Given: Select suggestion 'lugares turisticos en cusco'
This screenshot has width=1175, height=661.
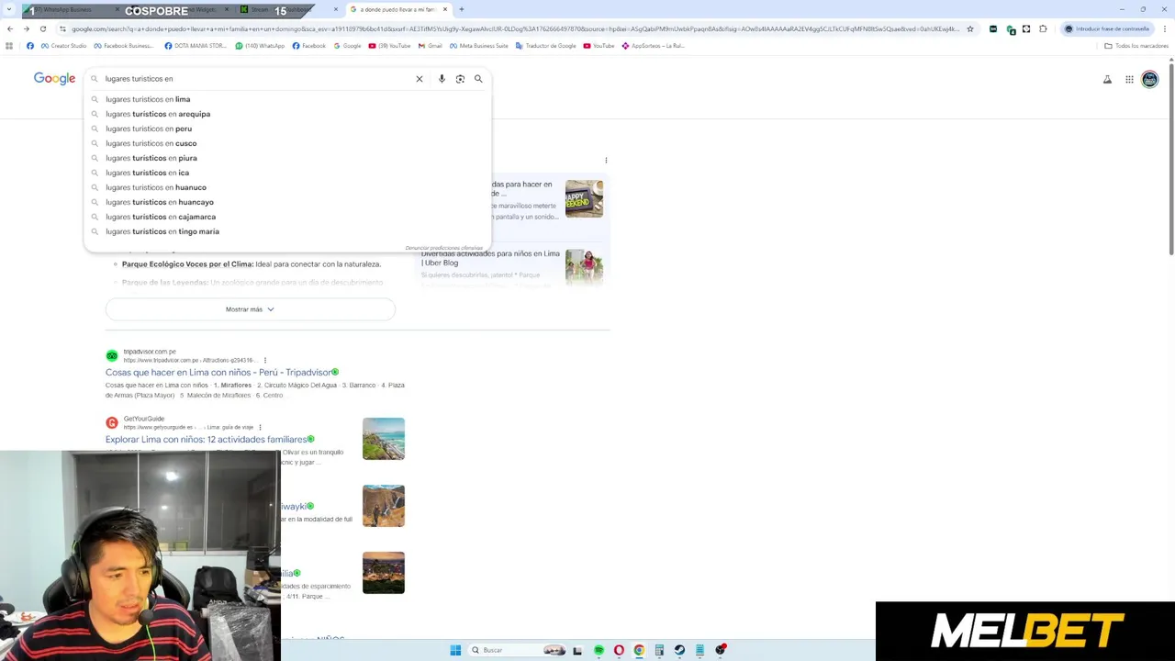Looking at the screenshot, I should click(x=287, y=143).
